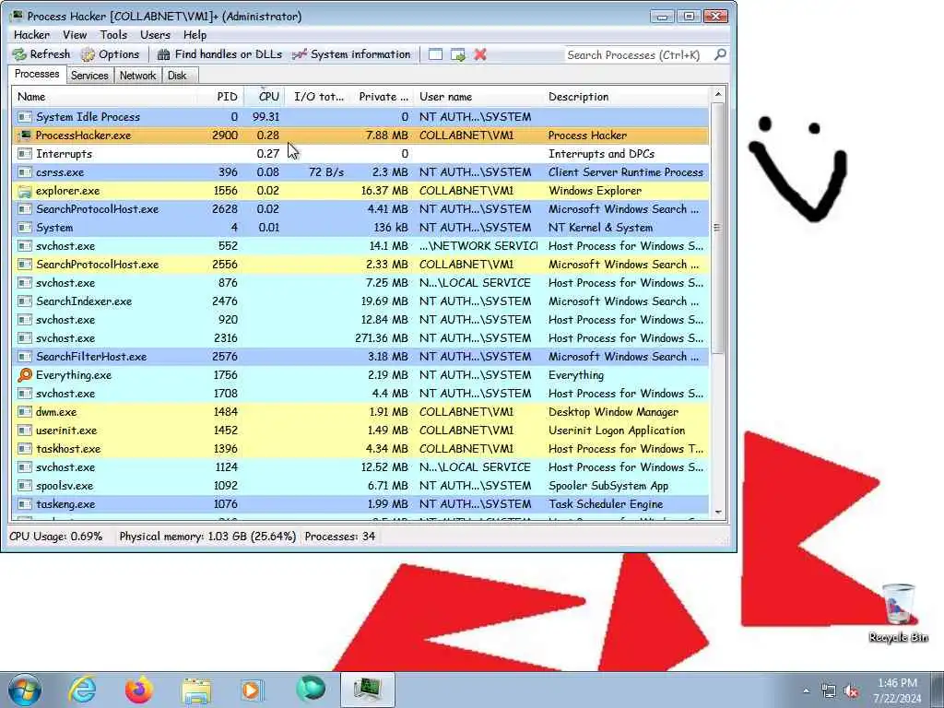Viewport: 944px width, 708px height.
Task: Open the Hacker menu
Action: point(32,35)
